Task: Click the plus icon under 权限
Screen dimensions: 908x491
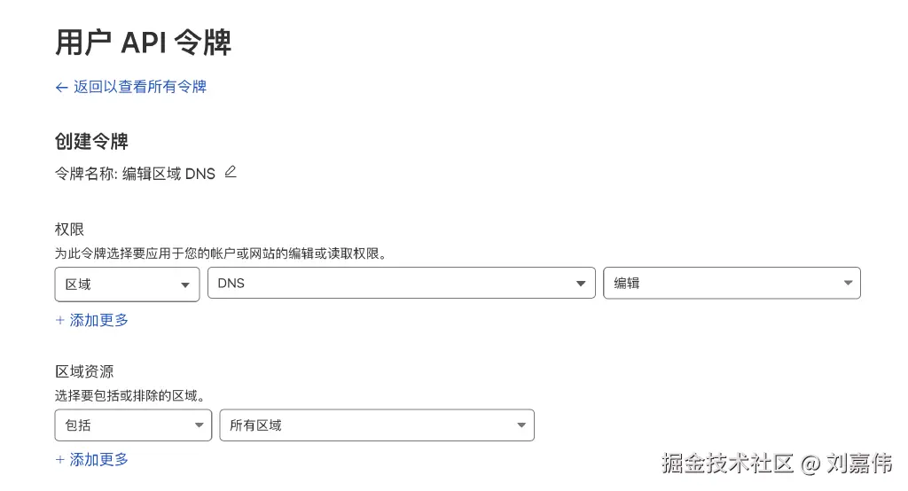Action: point(60,320)
